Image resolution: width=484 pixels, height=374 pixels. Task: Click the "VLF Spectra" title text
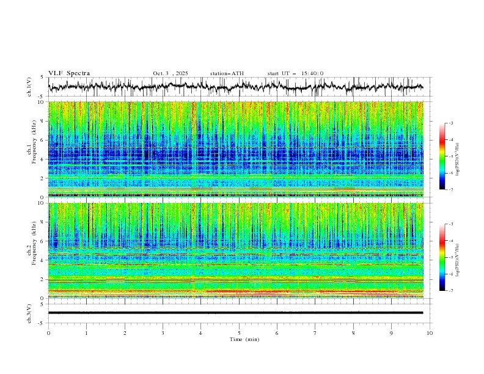coord(69,73)
